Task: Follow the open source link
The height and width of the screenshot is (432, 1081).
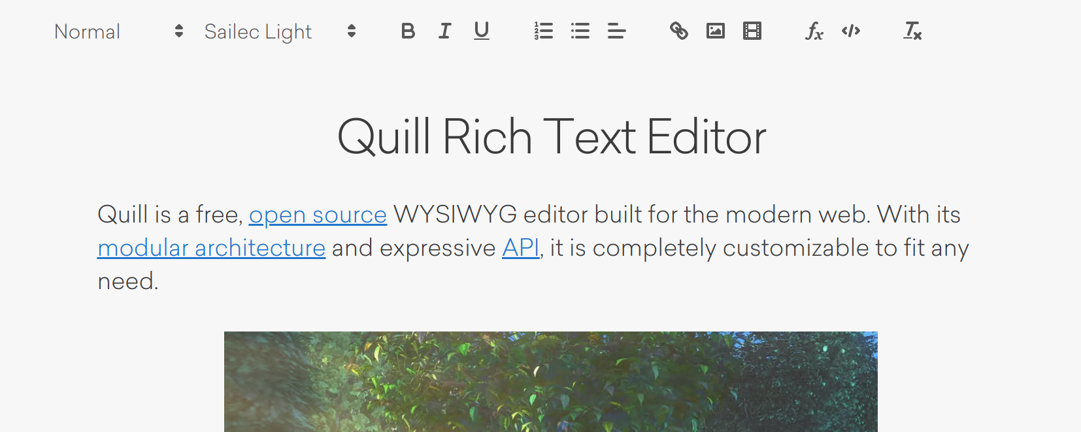Action: click(x=318, y=215)
